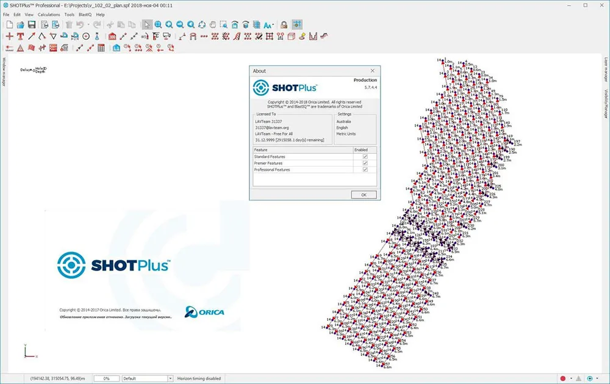The width and height of the screenshot is (610, 384).
Task: Click the padlock lock icon
Action: coord(284,25)
